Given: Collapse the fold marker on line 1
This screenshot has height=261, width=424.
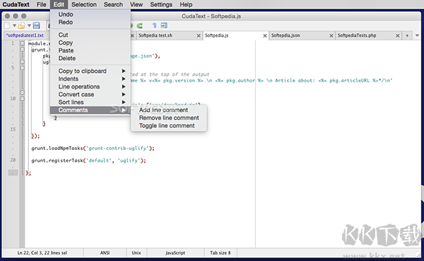Looking at the screenshot, I should 22,43.
